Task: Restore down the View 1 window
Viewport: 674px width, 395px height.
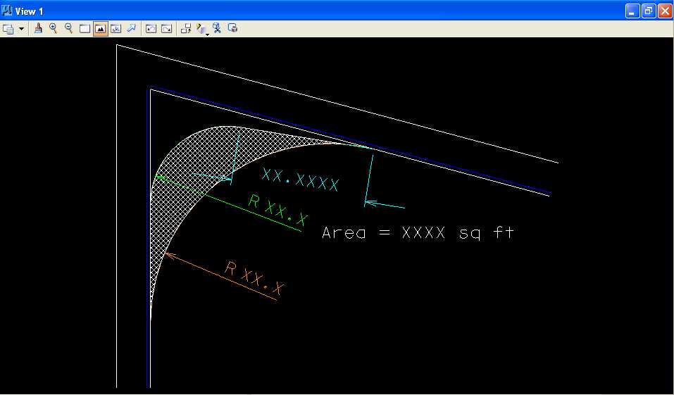Action: click(648, 11)
